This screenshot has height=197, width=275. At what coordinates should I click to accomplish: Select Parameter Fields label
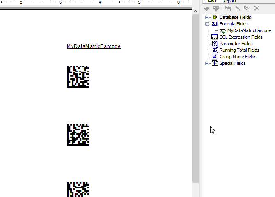pos(236,44)
